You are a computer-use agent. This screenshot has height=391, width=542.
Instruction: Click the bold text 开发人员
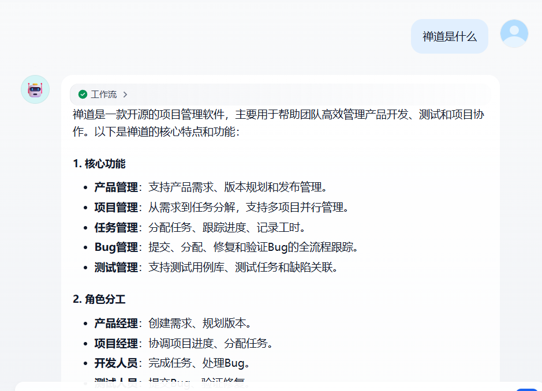click(116, 363)
